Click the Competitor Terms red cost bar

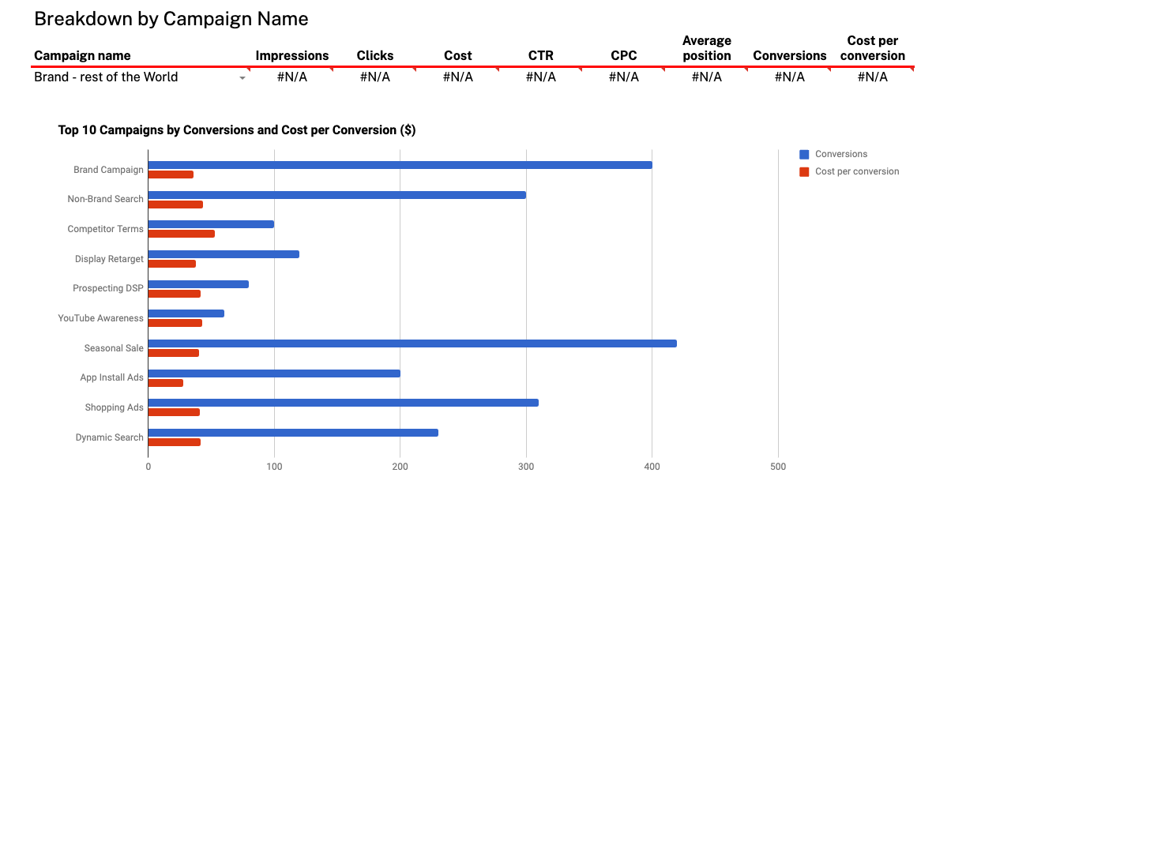tap(181, 234)
